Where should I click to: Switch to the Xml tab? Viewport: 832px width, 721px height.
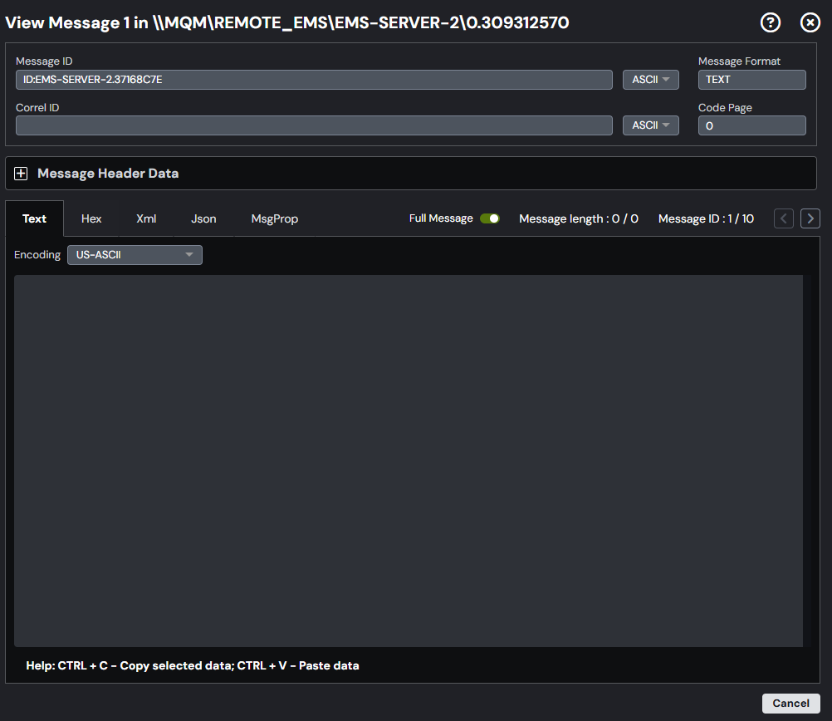click(x=146, y=218)
